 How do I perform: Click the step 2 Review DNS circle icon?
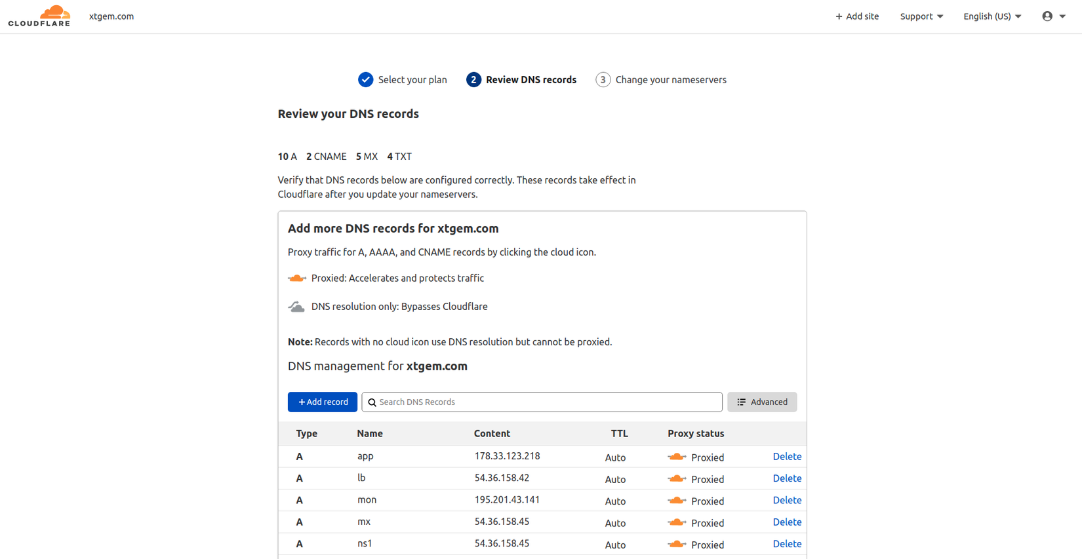[x=473, y=80]
